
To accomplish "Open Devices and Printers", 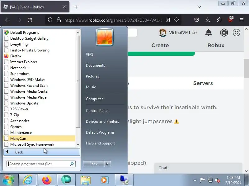I will [102, 122].
